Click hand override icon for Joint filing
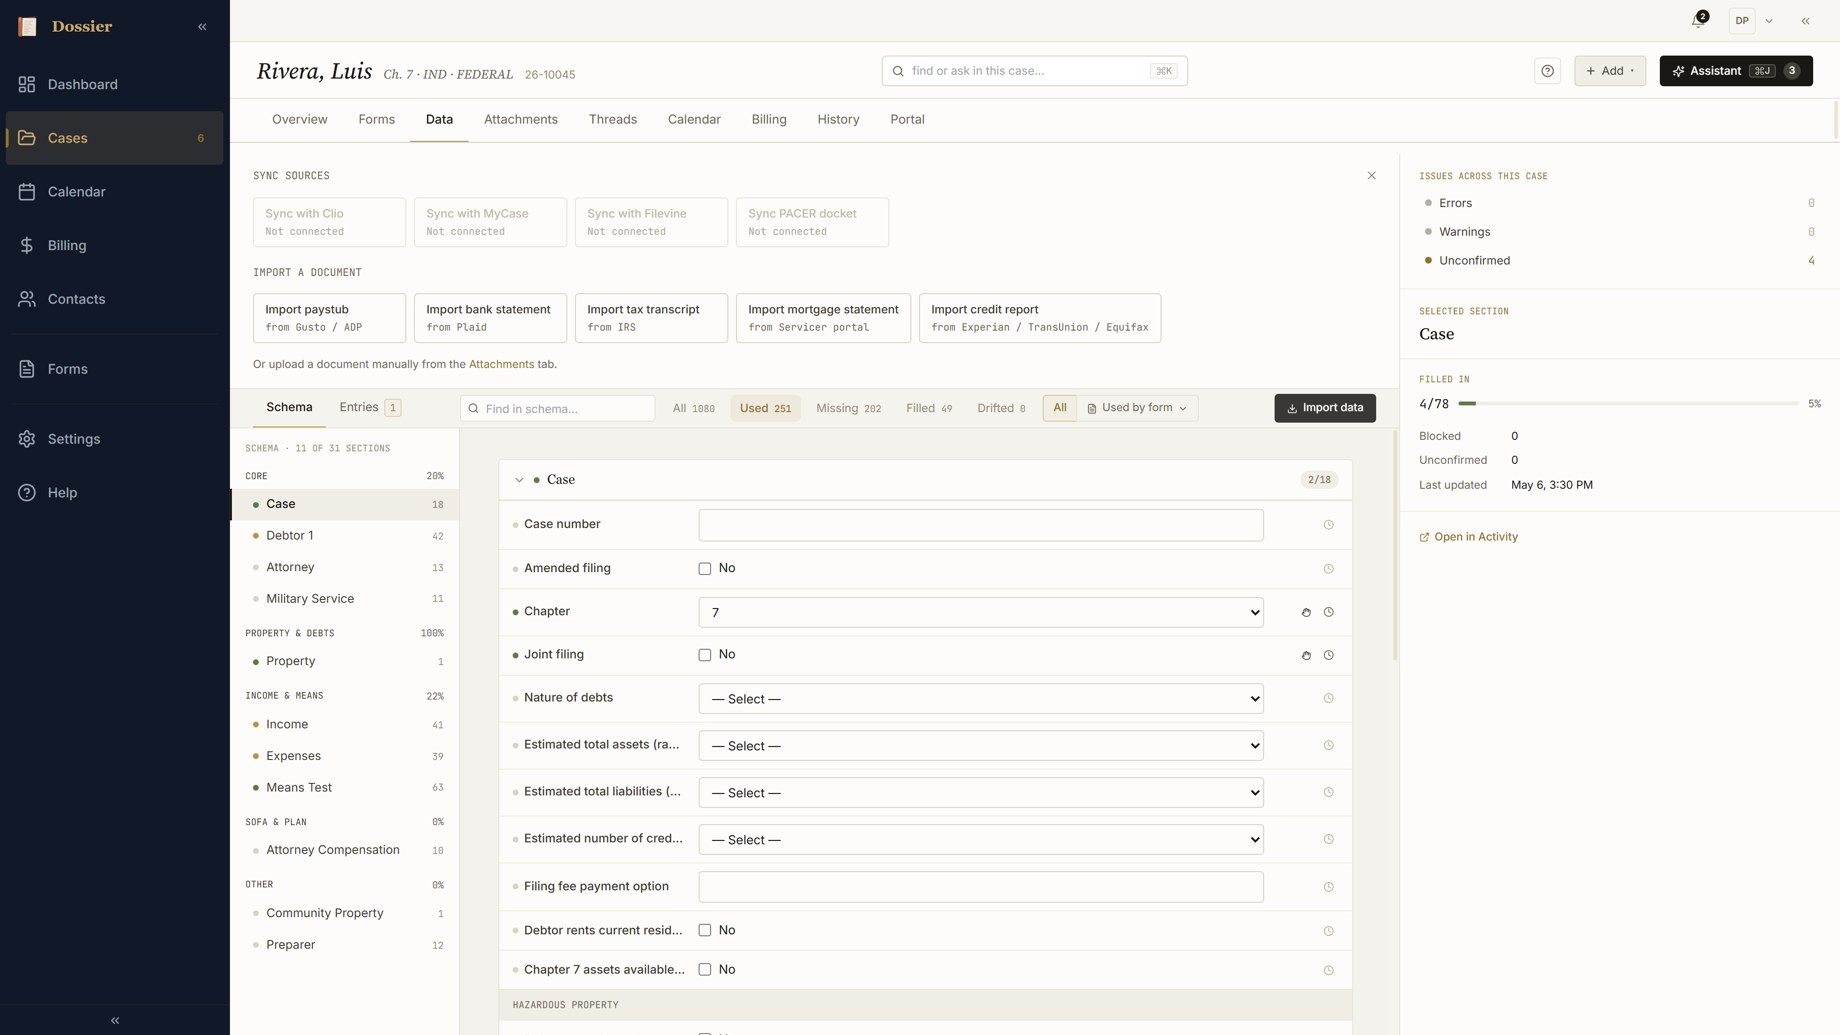 point(1306,655)
